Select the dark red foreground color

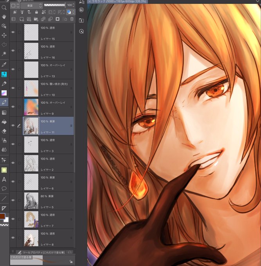tap(2, 216)
